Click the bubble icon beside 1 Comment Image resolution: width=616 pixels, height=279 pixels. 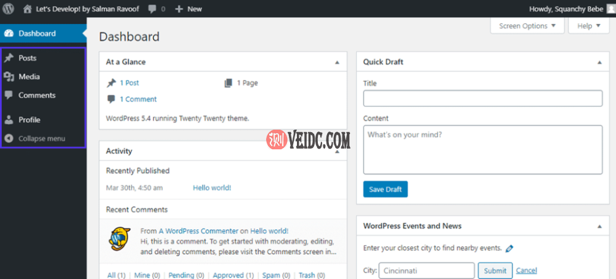click(111, 99)
